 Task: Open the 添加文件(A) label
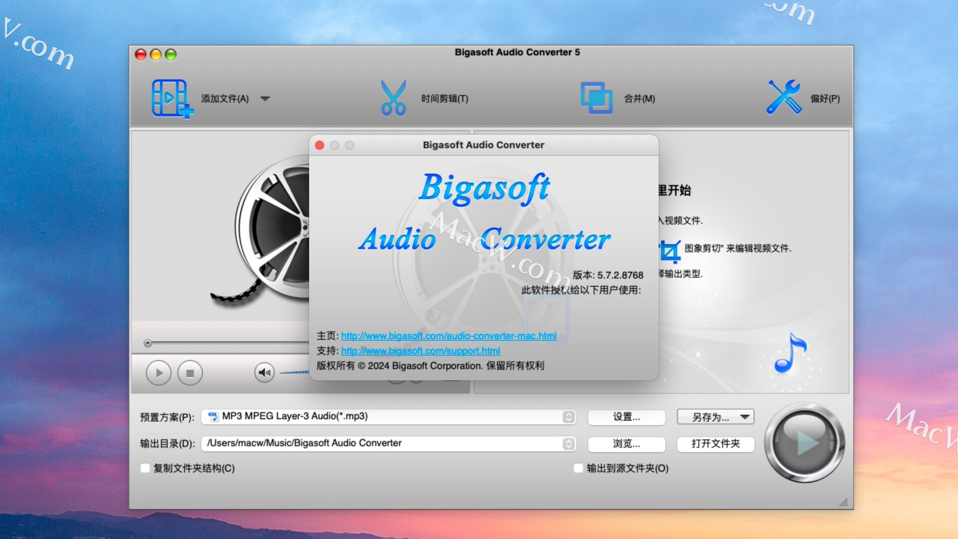[x=225, y=99]
